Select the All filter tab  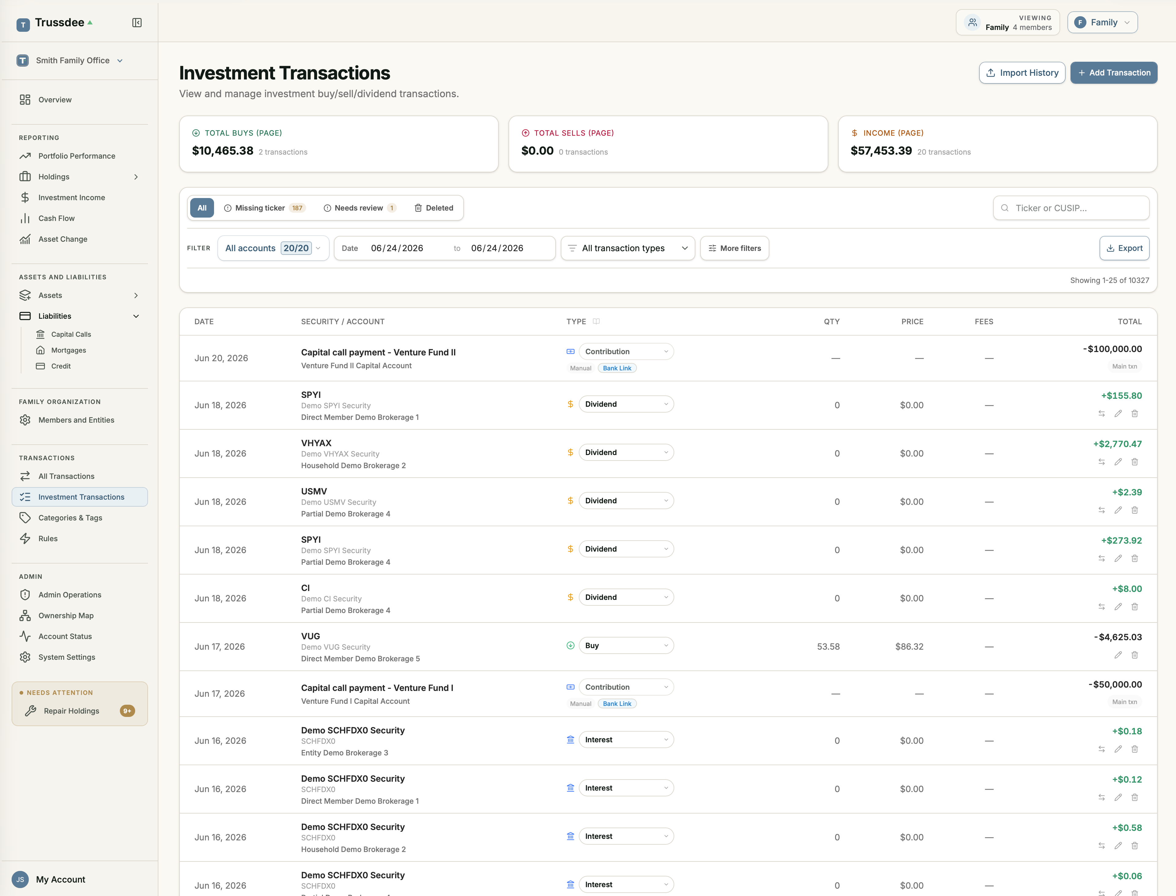point(202,208)
